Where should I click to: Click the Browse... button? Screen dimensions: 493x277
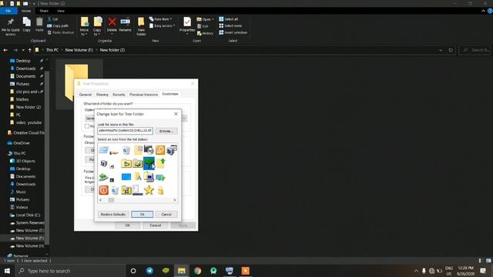[166, 131]
